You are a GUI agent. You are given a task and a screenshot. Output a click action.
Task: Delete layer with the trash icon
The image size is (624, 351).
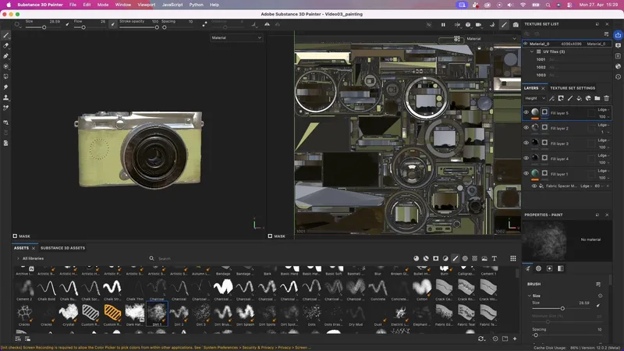(x=606, y=98)
